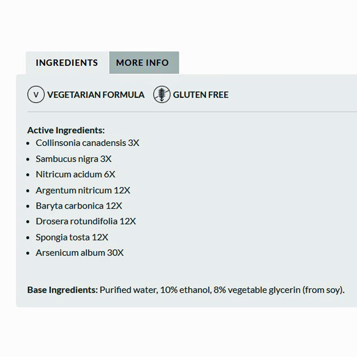Click the GLUTEN FREE label
357x357 pixels.
click(201, 95)
